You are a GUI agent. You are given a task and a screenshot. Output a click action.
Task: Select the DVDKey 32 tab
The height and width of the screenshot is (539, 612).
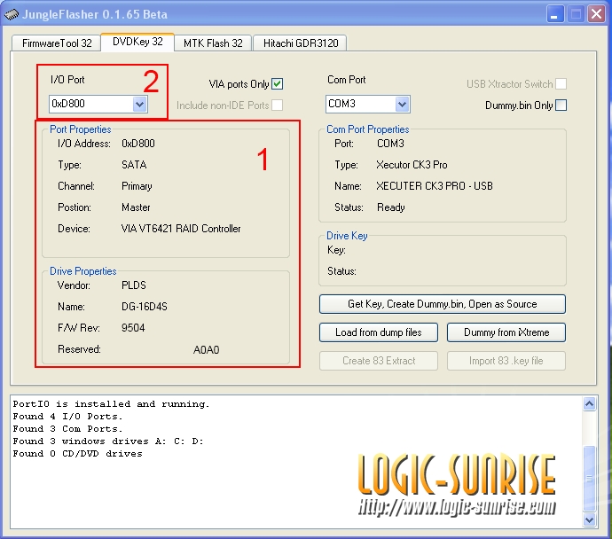137,42
